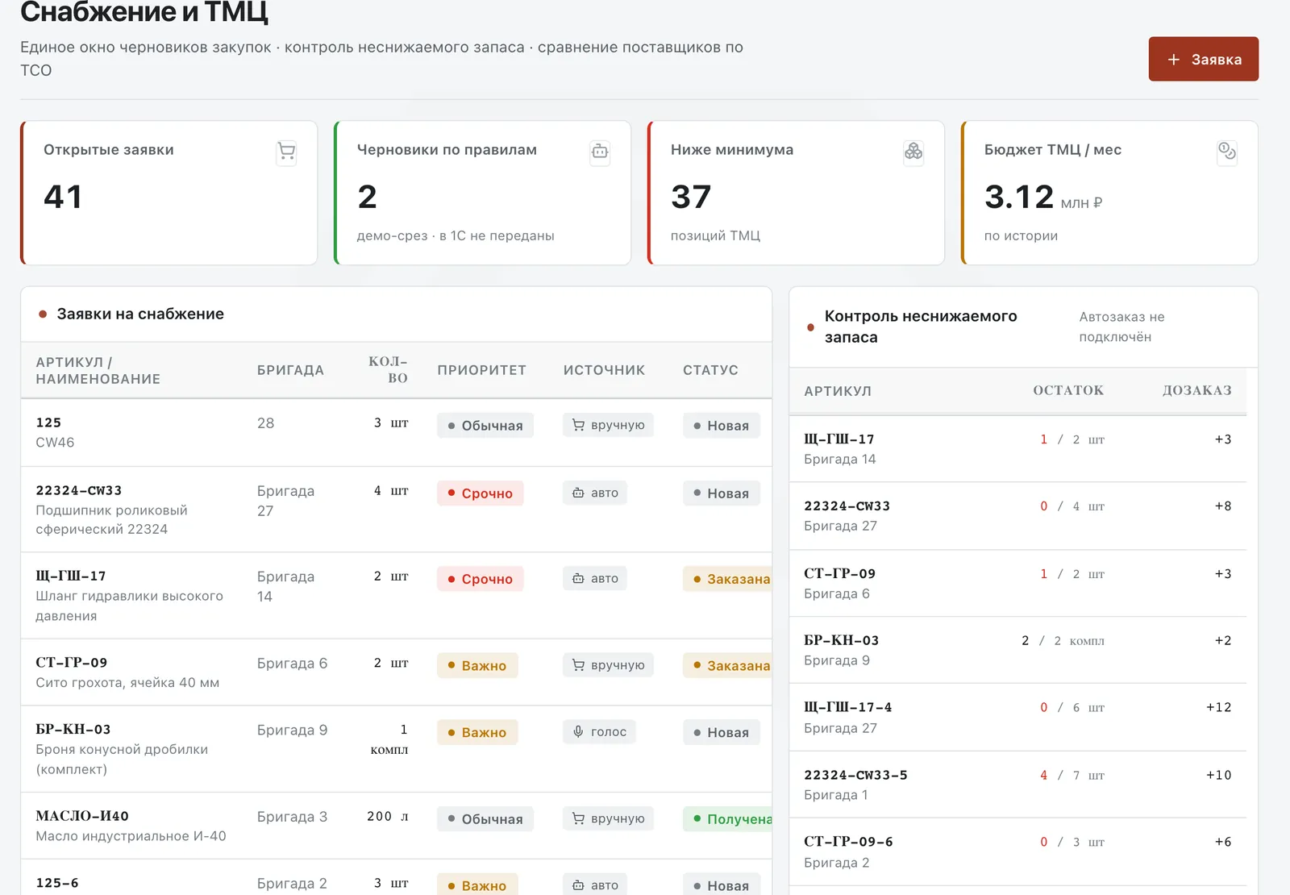Sort requests by the ПРИОРИТЕТ column header
This screenshot has width=1290, height=895.
(481, 370)
